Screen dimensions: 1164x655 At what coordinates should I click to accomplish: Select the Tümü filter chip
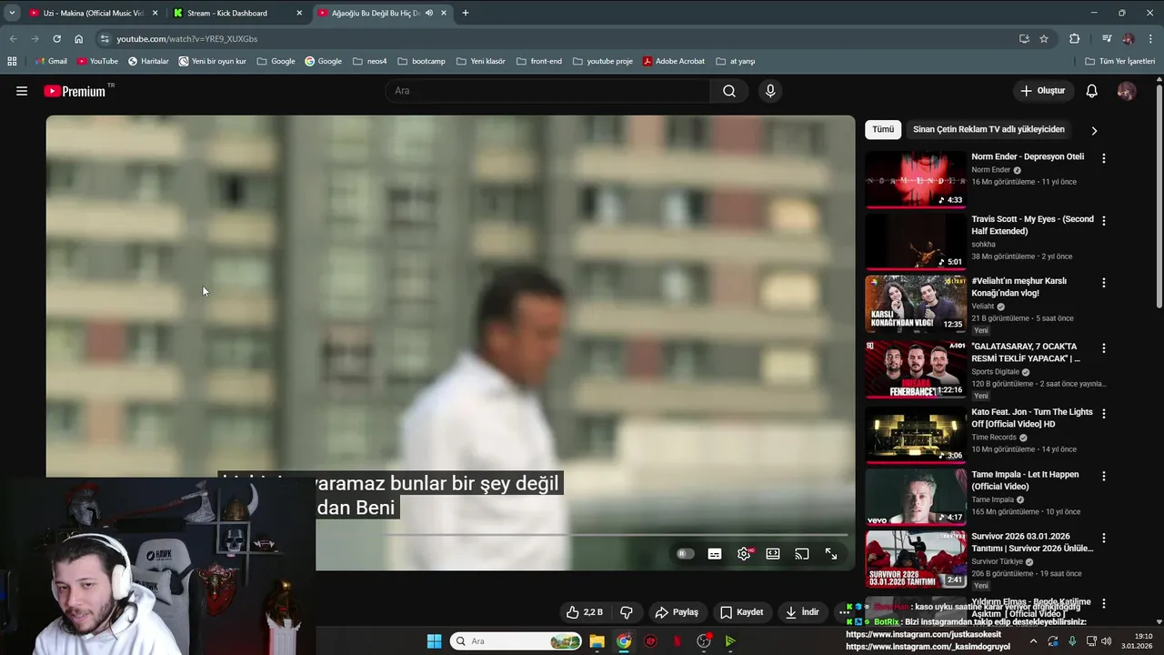[883, 130]
